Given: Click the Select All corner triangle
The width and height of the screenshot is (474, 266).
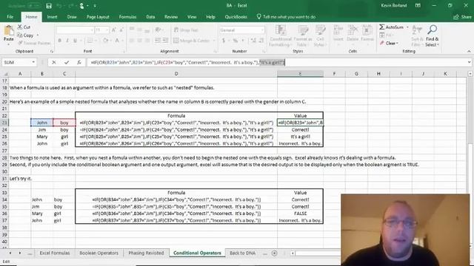Looking at the screenshot, I should point(5,74).
